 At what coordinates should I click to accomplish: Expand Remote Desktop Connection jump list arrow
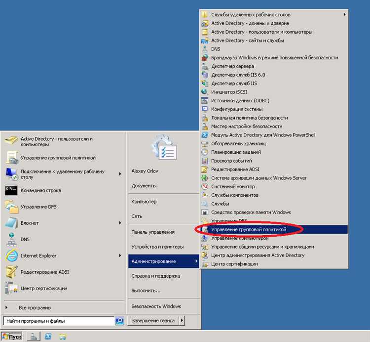pos(120,174)
